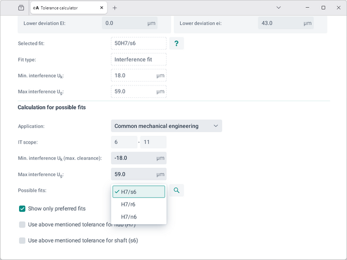This screenshot has height=260, width=347.
Task: Click the Max interference 59.0 calculation field
Action: (x=138, y=174)
